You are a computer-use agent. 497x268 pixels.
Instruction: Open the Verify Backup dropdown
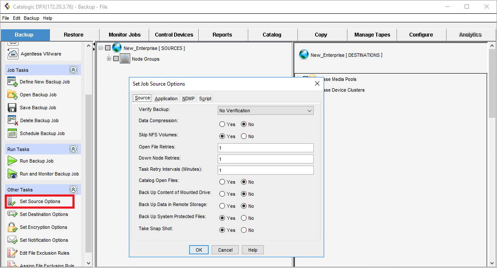[x=266, y=111]
